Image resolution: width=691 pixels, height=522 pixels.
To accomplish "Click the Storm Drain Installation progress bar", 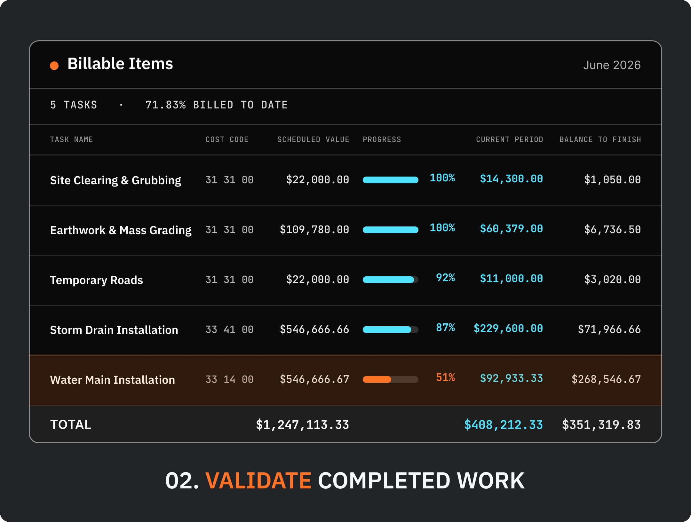I will click(391, 329).
